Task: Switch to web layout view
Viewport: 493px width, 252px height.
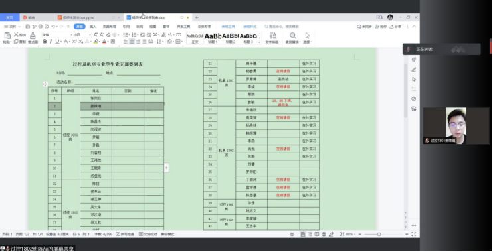Action: pos(324,234)
